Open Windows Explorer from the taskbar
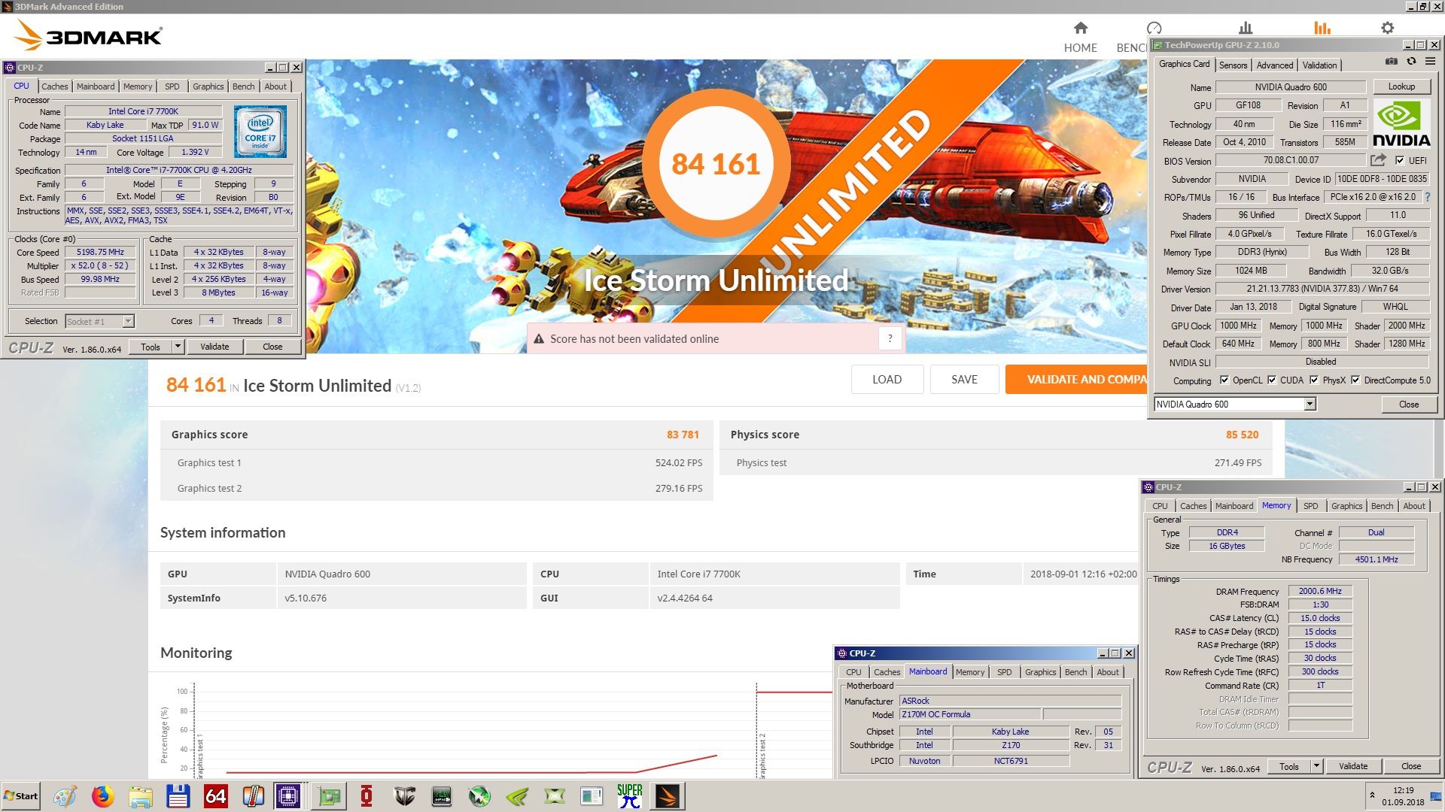 click(x=141, y=796)
